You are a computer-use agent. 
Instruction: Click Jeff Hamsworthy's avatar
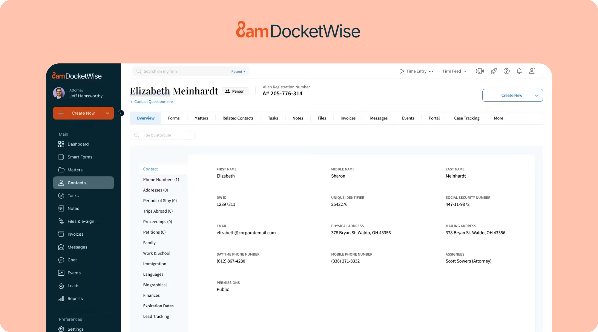click(x=59, y=93)
